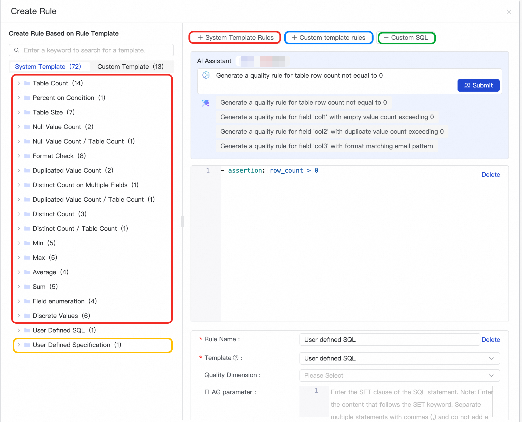The image size is (522, 422).
Task: Switch to the Custom Template tab
Action: [130, 67]
